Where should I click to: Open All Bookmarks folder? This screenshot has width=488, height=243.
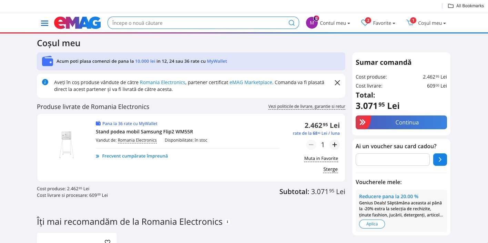click(466, 6)
